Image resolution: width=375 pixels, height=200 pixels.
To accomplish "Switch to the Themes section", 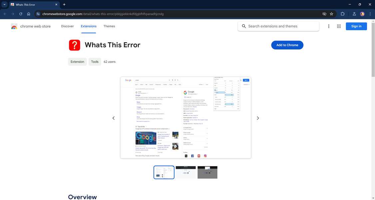I will click(109, 26).
